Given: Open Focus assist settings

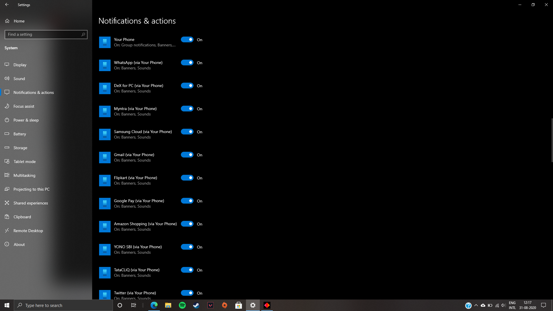Looking at the screenshot, I should tap(46, 106).
